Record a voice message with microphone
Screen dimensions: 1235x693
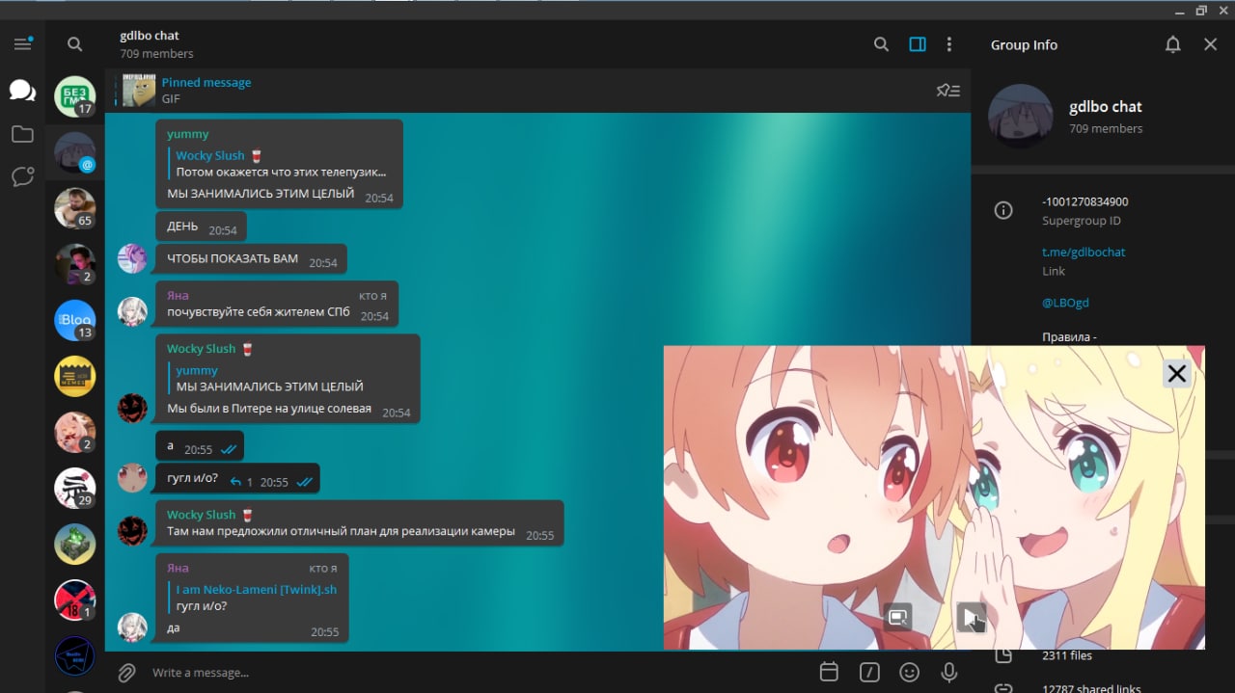click(949, 672)
